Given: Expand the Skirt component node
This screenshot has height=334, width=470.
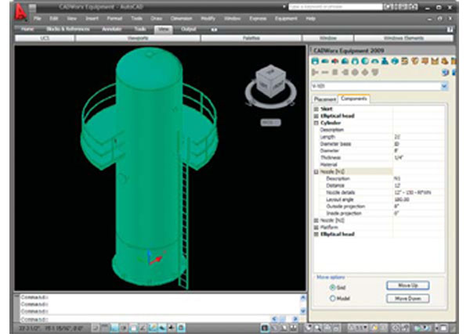Looking at the screenshot, I should click(316, 110).
